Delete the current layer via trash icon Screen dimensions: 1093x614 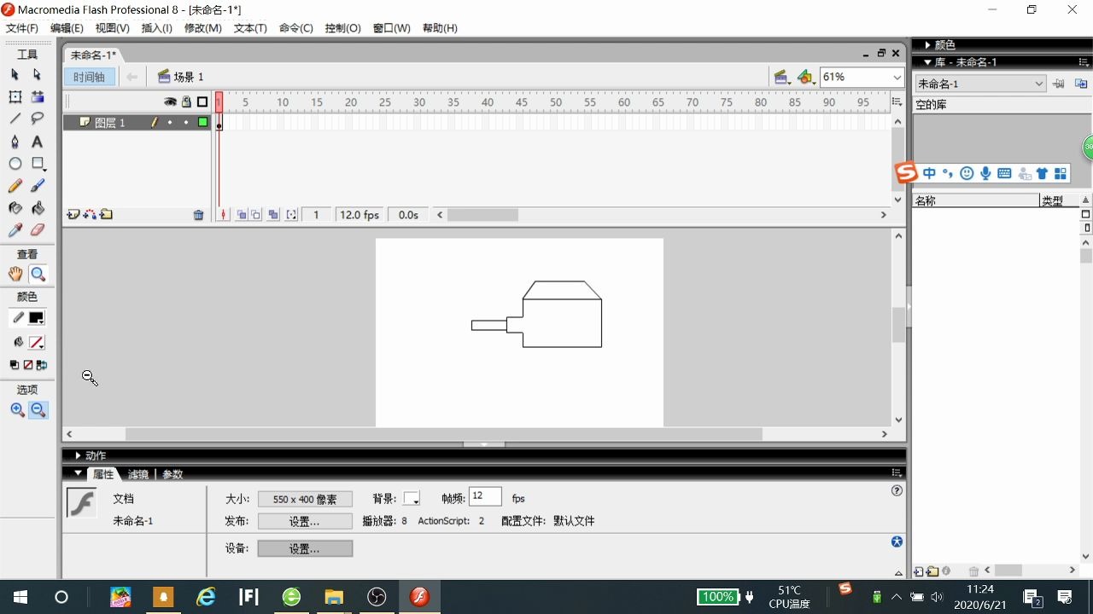(x=198, y=214)
